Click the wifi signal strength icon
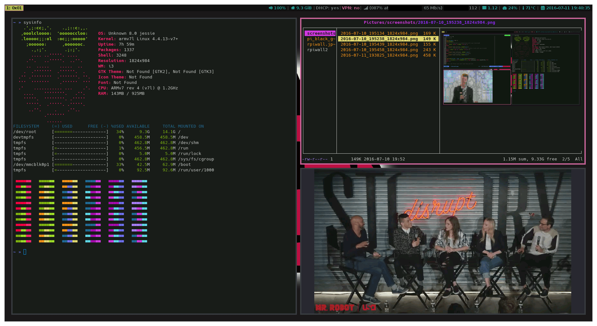Screen dimensions: 597x326 pyautogui.click(x=366, y=8)
